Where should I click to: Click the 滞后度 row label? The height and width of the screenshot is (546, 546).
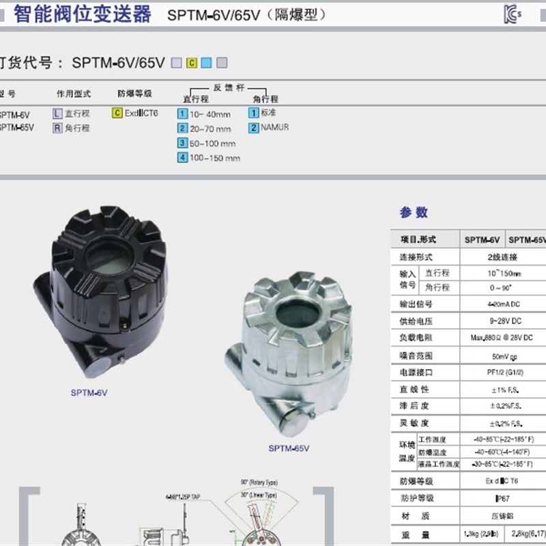click(x=414, y=405)
